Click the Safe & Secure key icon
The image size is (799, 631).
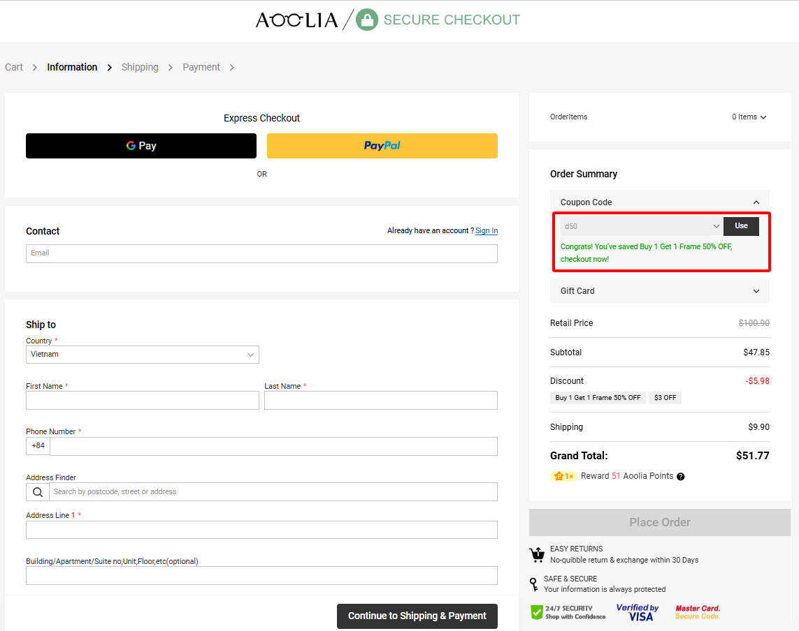pos(533,584)
